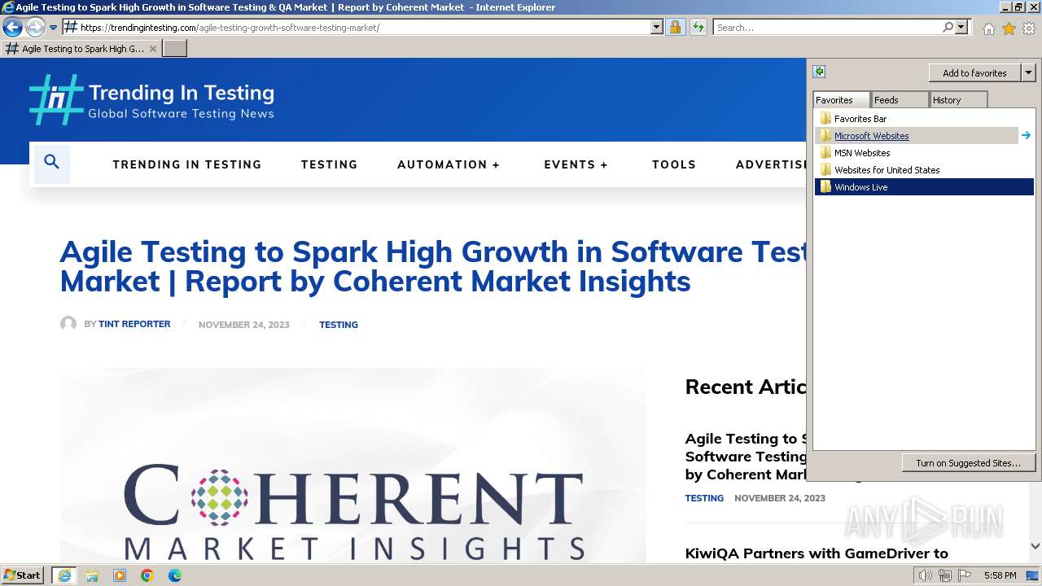The width and height of the screenshot is (1042, 586).
Task: Click the Refresh page icon
Action: coord(698,28)
